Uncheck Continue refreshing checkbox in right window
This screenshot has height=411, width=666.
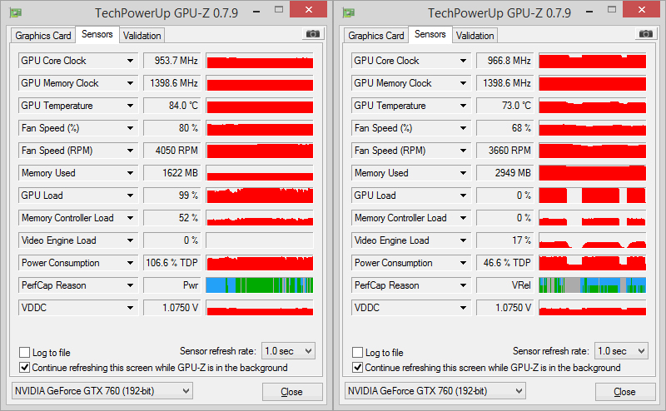pos(358,368)
